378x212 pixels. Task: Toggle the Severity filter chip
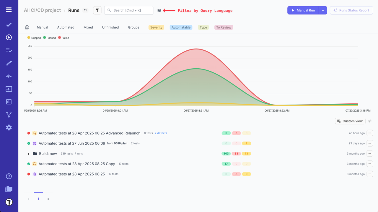[156, 27]
